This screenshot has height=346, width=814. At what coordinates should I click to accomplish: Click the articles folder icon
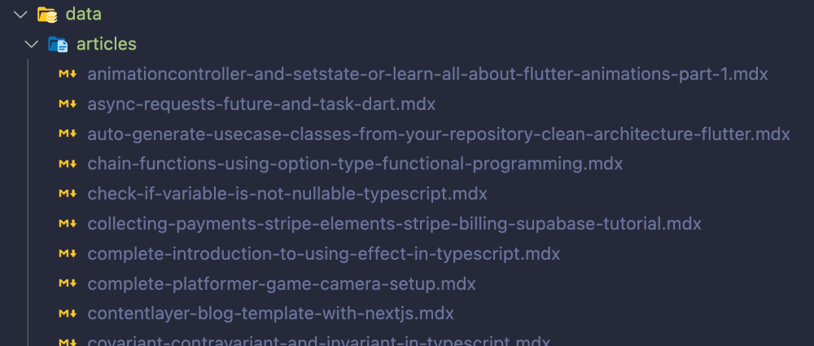pyautogui.click(x=57, y=44)
